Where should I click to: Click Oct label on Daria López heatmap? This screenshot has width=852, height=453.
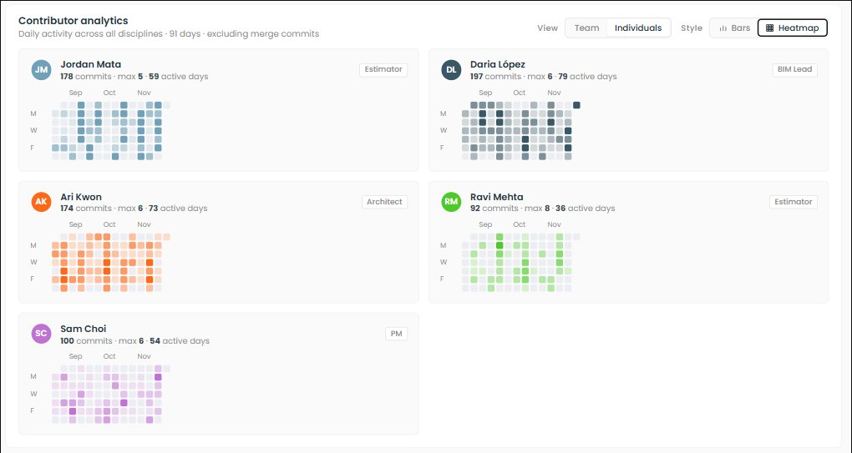pyautogui.click(x=520, y=93)
